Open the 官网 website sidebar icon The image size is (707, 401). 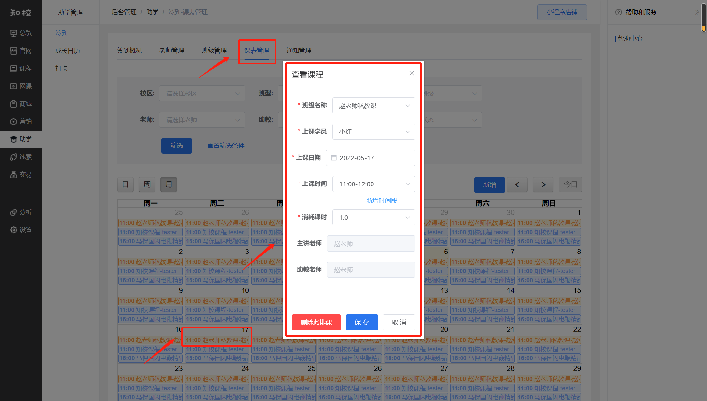point(13,51)
